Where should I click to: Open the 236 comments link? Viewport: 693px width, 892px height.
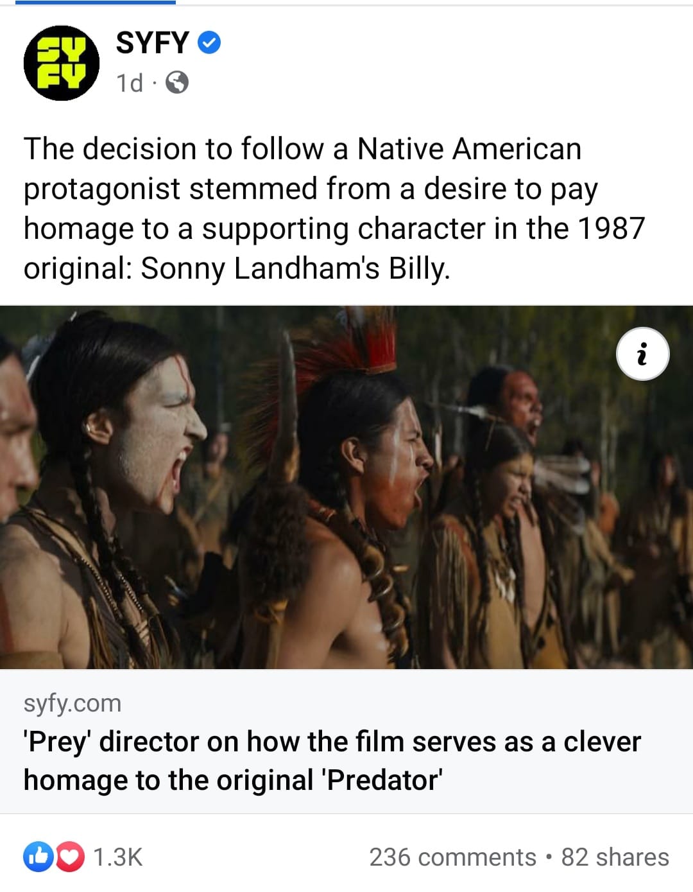pyautogui.click(x=452, y=857)
